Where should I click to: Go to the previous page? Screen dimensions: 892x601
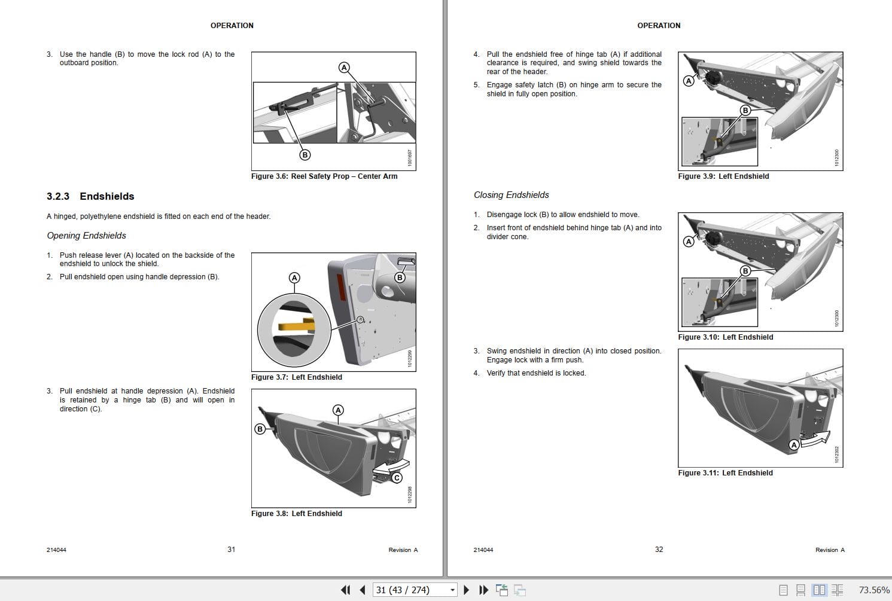362,590
